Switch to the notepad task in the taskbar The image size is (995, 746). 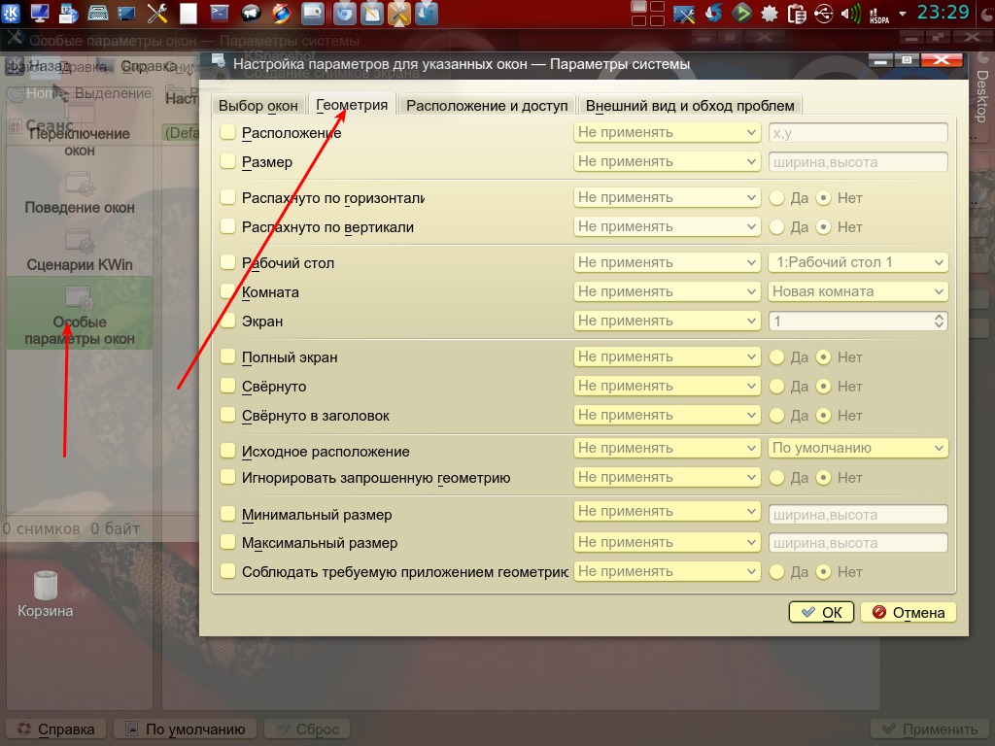[372, 14]
